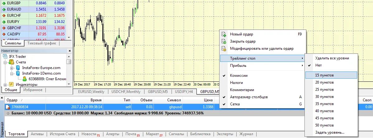Expand the Трейлинг стоп submenu
The height and width of the screenshot is (138, 373).
coord(262,58)
